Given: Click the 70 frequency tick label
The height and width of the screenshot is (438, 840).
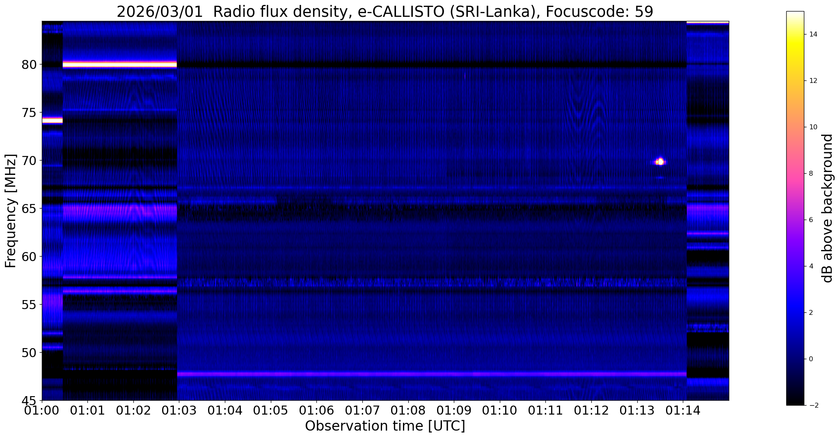Looking at the screenshot, I should tap(29, 161).
